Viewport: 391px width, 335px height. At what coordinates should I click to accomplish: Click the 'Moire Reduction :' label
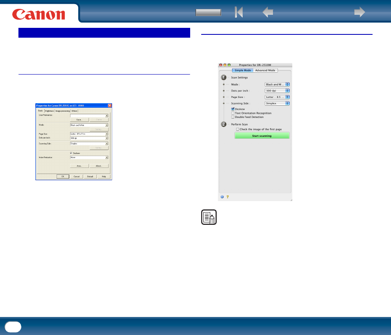[45, 158]
